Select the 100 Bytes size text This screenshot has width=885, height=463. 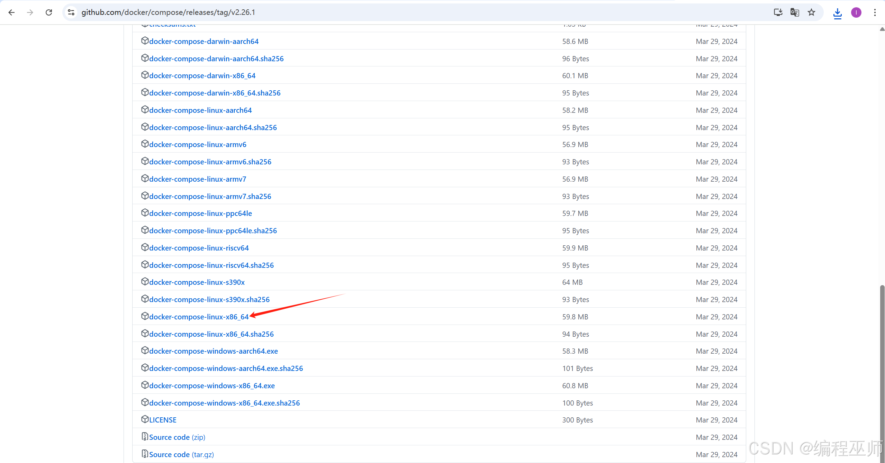tap(578, 403)
